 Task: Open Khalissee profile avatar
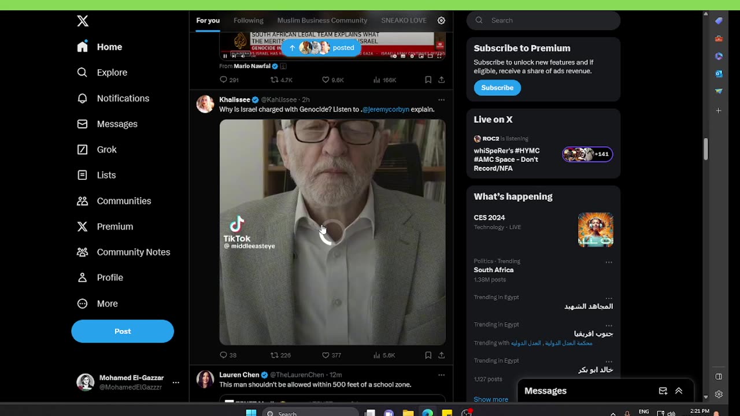[205, 104]
